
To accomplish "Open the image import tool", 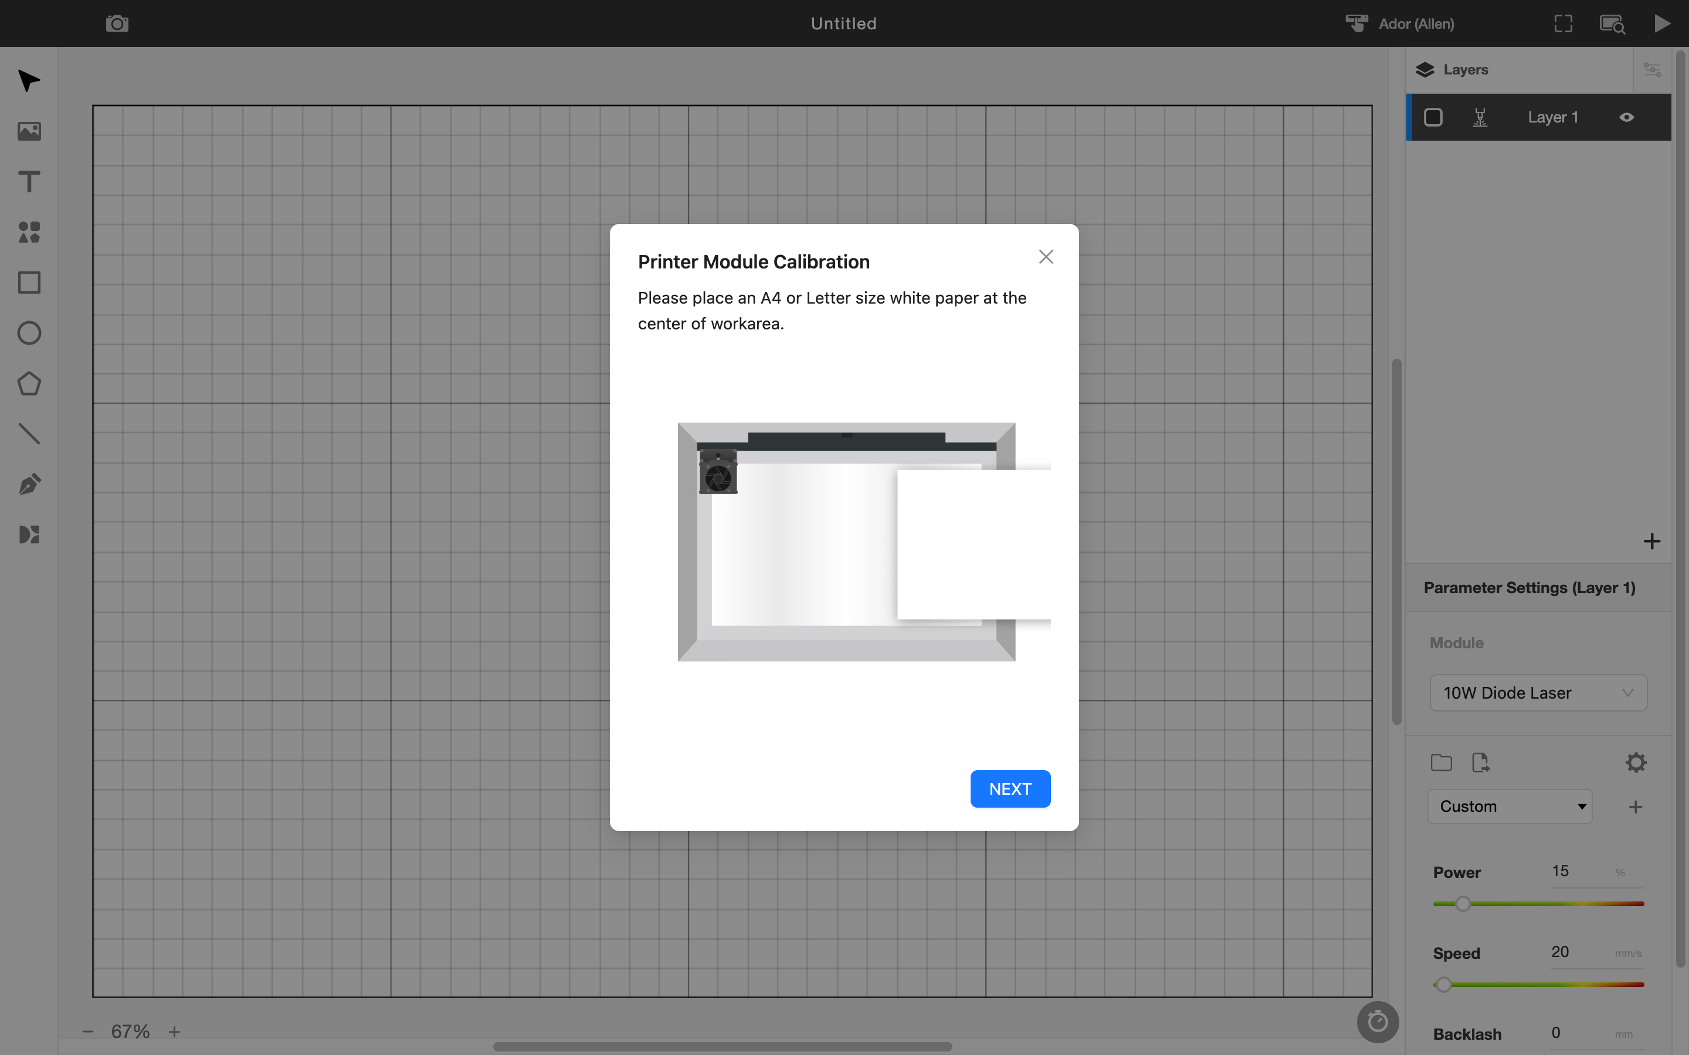I will (29, 131).
